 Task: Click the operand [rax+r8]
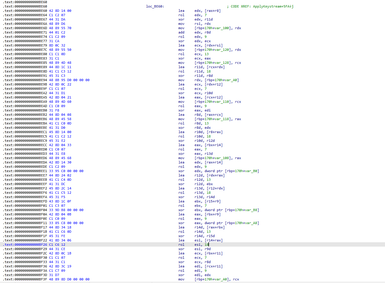[x=213, y=11]
